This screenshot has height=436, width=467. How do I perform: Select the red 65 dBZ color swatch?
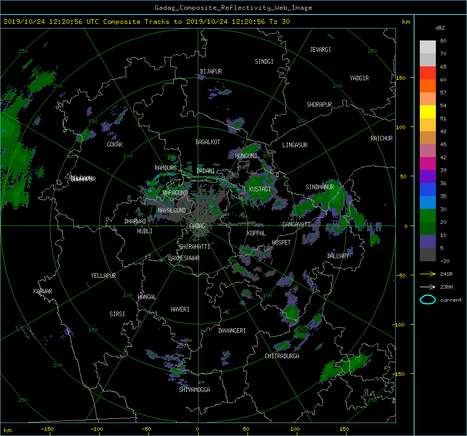click(x=428, y=73)
